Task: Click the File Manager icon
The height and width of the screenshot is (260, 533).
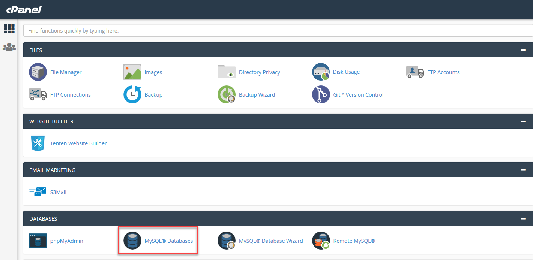Action: (38, 72)
